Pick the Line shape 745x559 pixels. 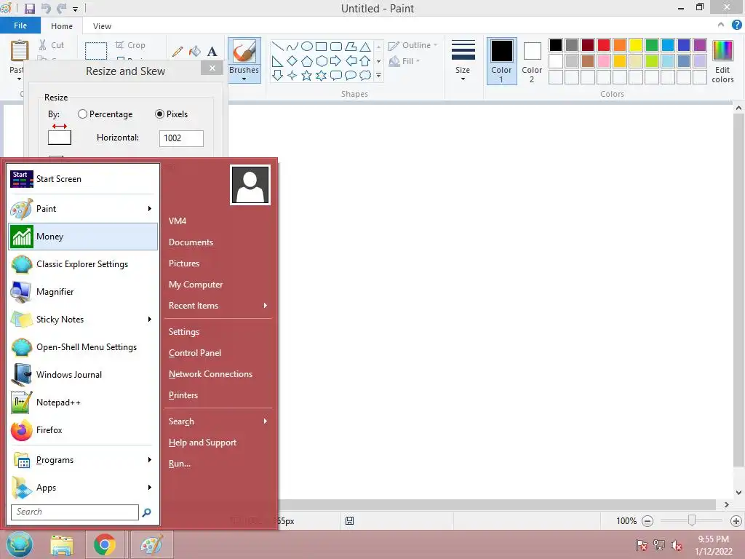277,47
